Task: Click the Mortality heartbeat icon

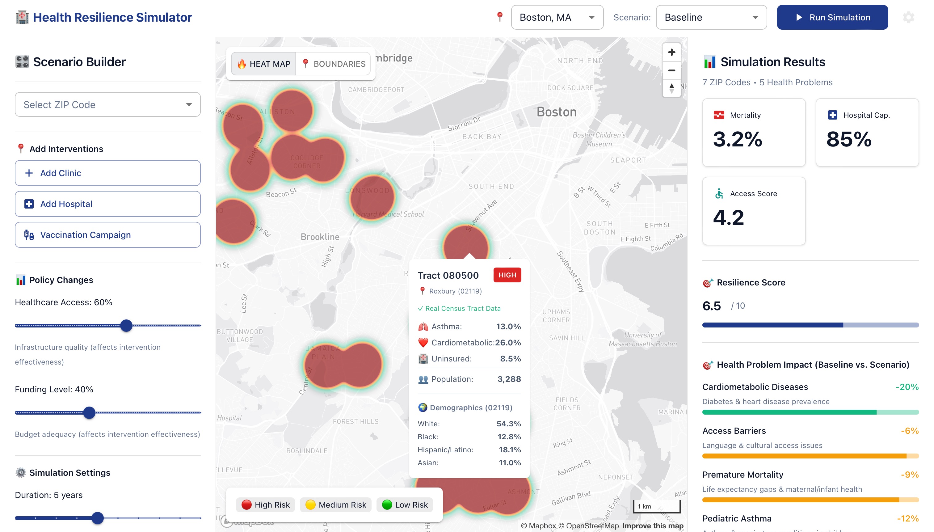Action: click(718, 115)
